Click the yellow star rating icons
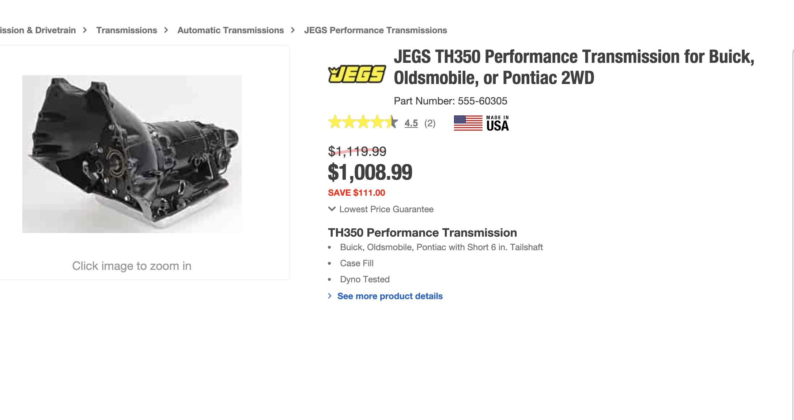 pyautogui.click(x=362, y=123)
